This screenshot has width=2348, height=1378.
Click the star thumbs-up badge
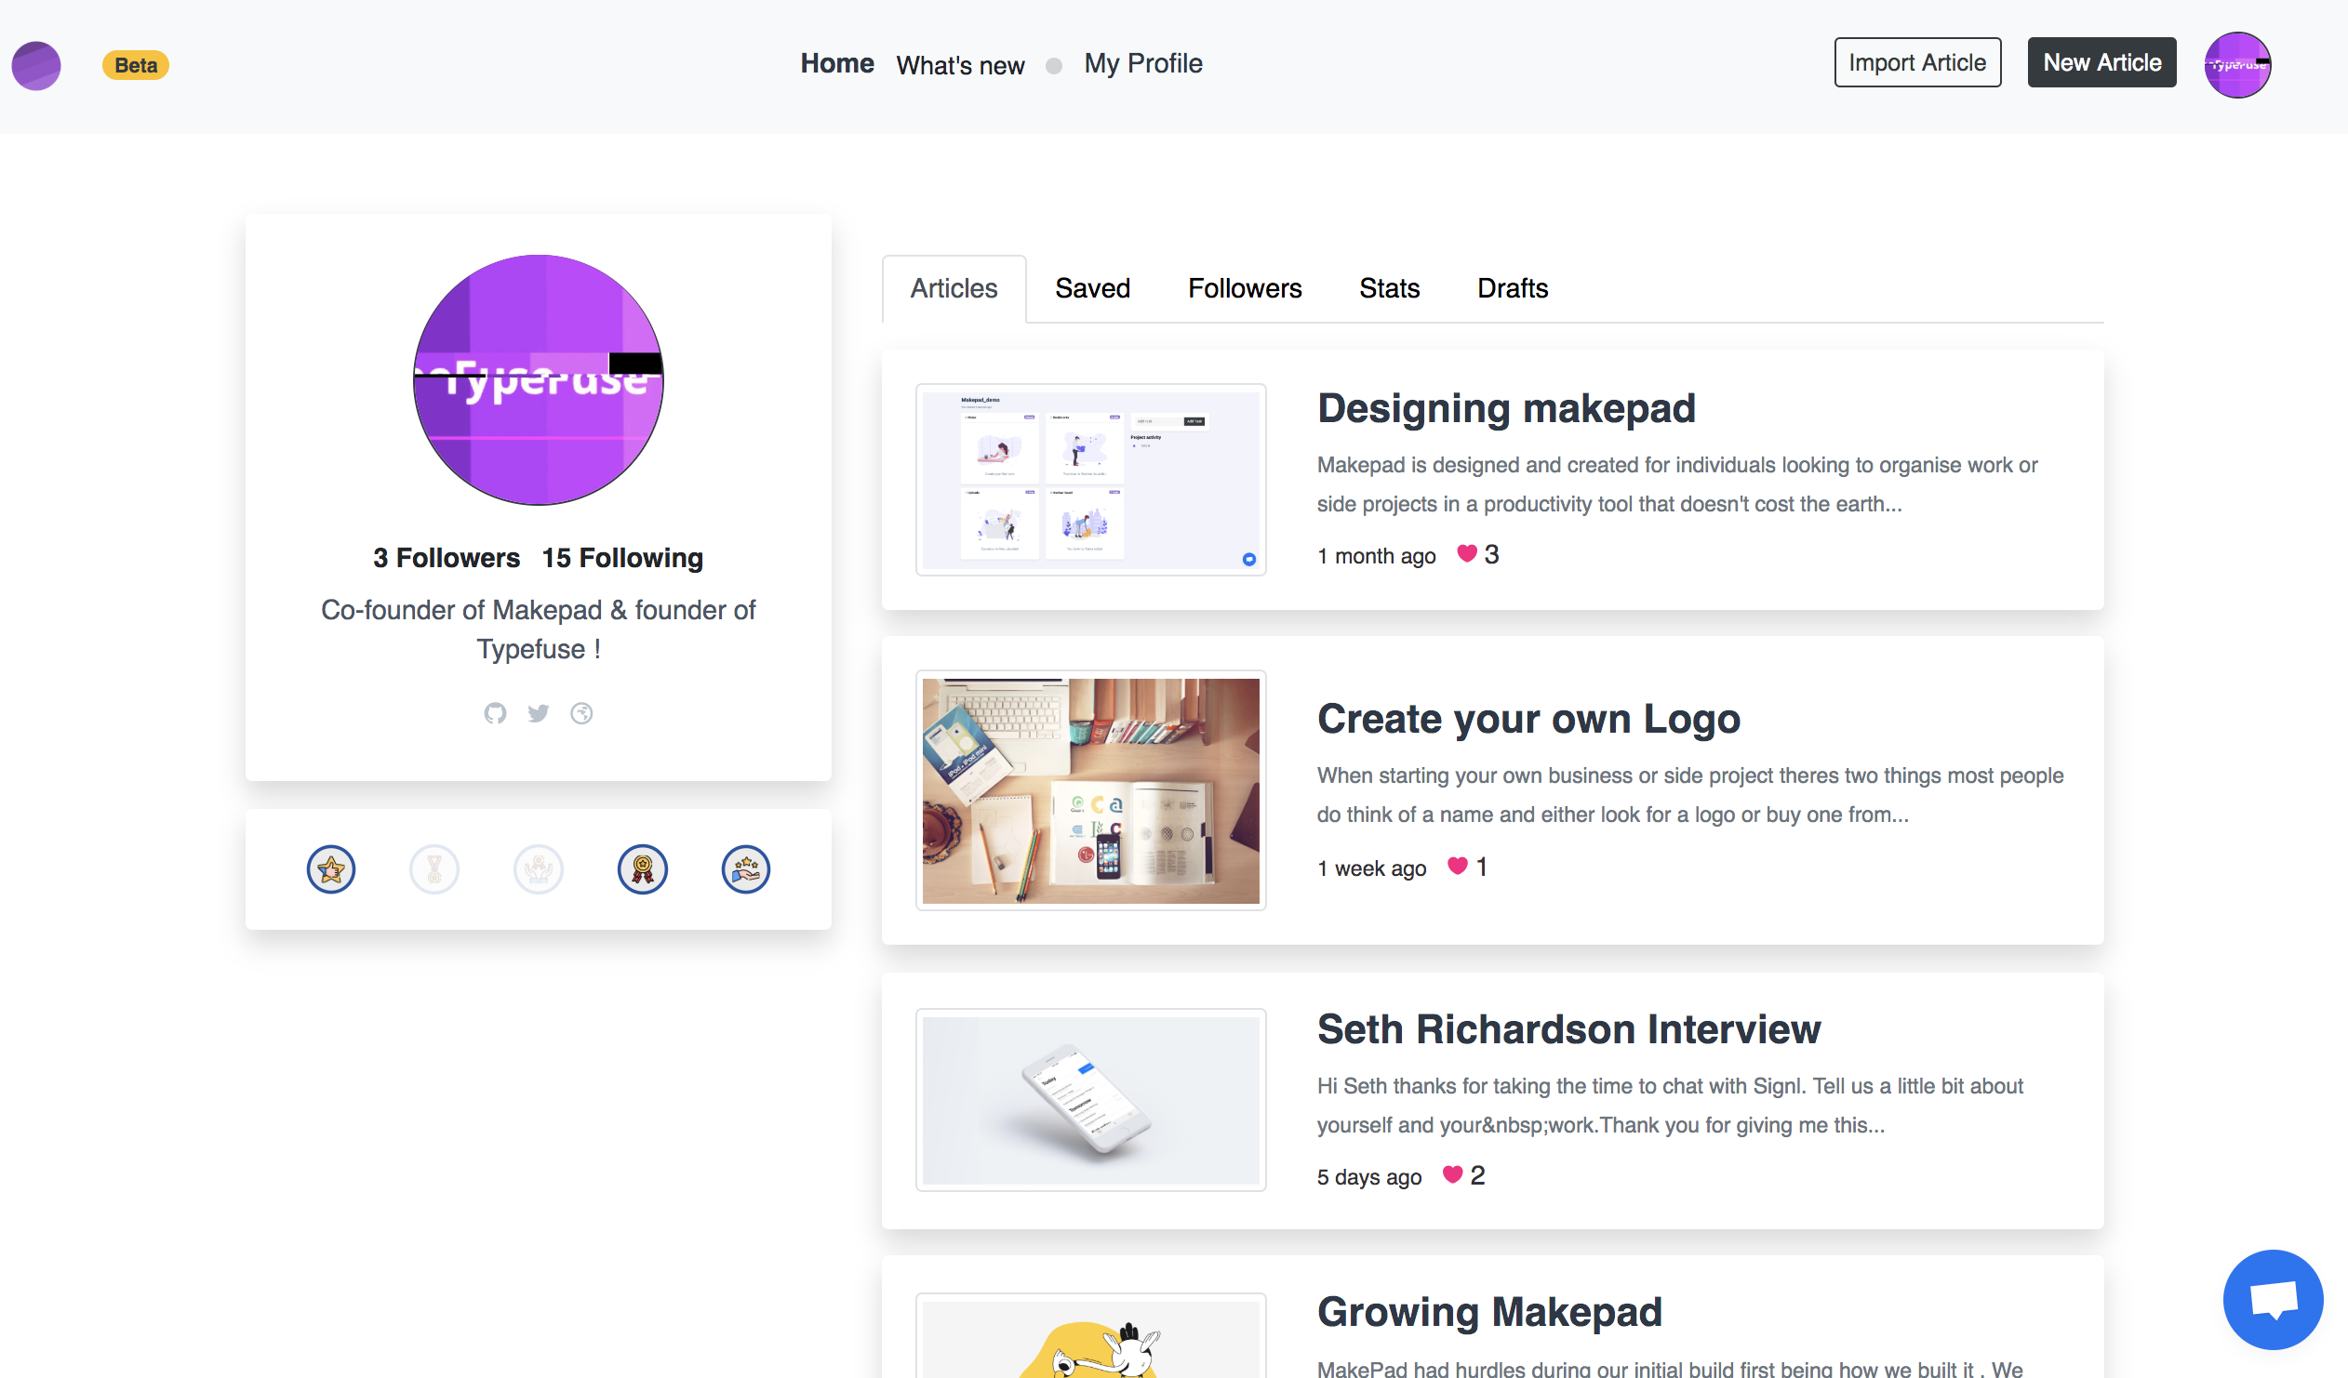[x=331, y=869]
